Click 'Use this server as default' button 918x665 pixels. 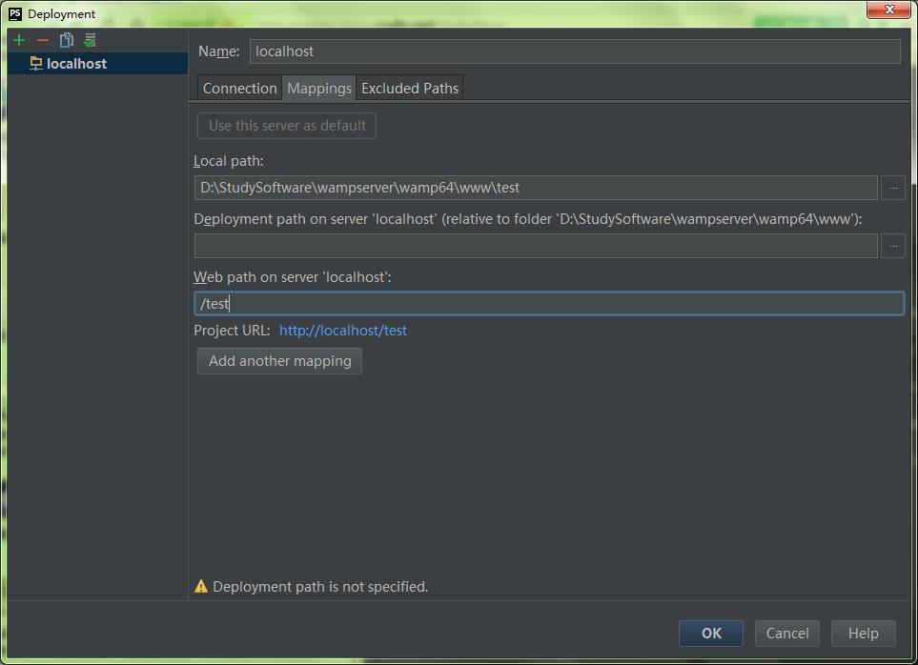(x=287, y=125)
